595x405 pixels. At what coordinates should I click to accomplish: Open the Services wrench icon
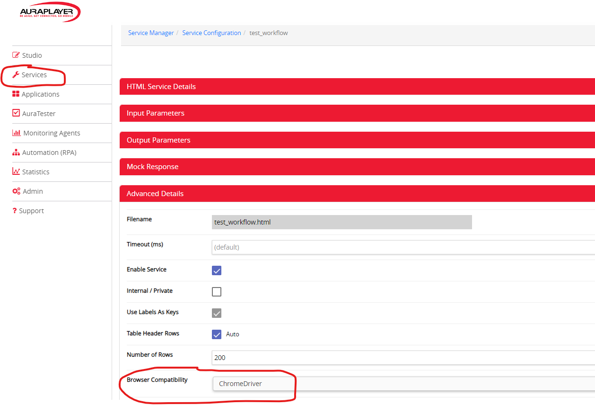15,74
